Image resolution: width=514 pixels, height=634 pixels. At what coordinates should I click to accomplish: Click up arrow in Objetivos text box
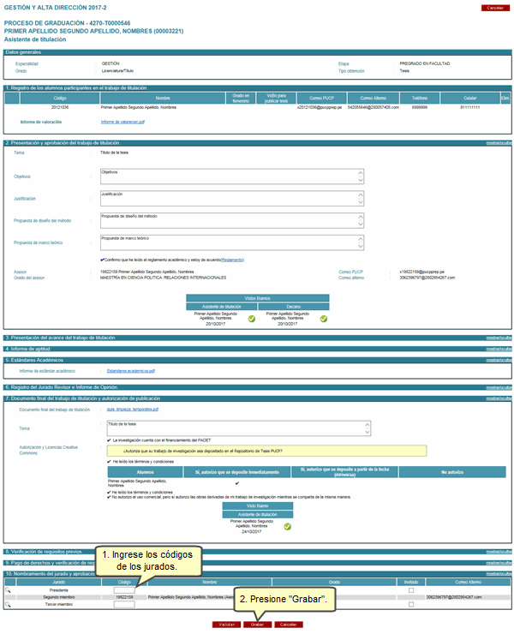click(361, 173)
